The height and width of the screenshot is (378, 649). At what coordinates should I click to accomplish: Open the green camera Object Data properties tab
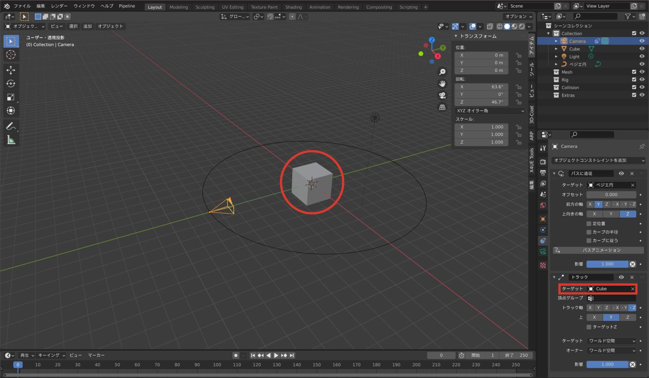click(x=543, y=251)
